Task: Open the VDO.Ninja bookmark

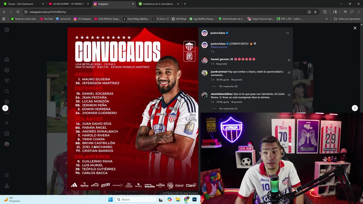Action: 179,19
